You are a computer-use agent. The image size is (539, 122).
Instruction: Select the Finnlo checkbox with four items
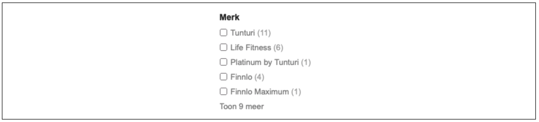point(224,77)
